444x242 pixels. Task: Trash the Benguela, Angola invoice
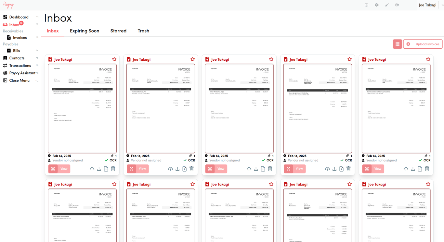coord(191,169)
